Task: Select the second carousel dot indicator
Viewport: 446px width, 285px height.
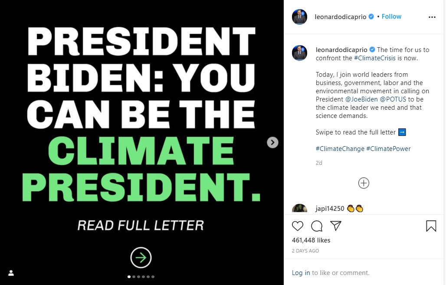Action: tap(134, 277)
